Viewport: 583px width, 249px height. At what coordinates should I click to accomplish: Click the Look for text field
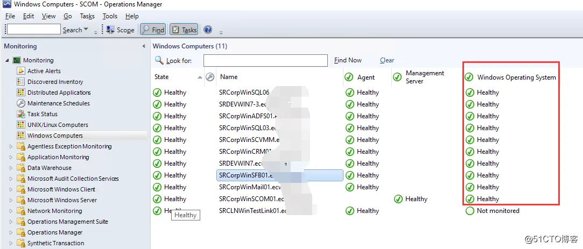click(x=265, y=60)
